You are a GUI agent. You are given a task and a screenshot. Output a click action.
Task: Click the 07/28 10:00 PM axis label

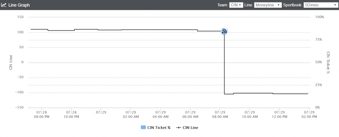pos(71,115)
